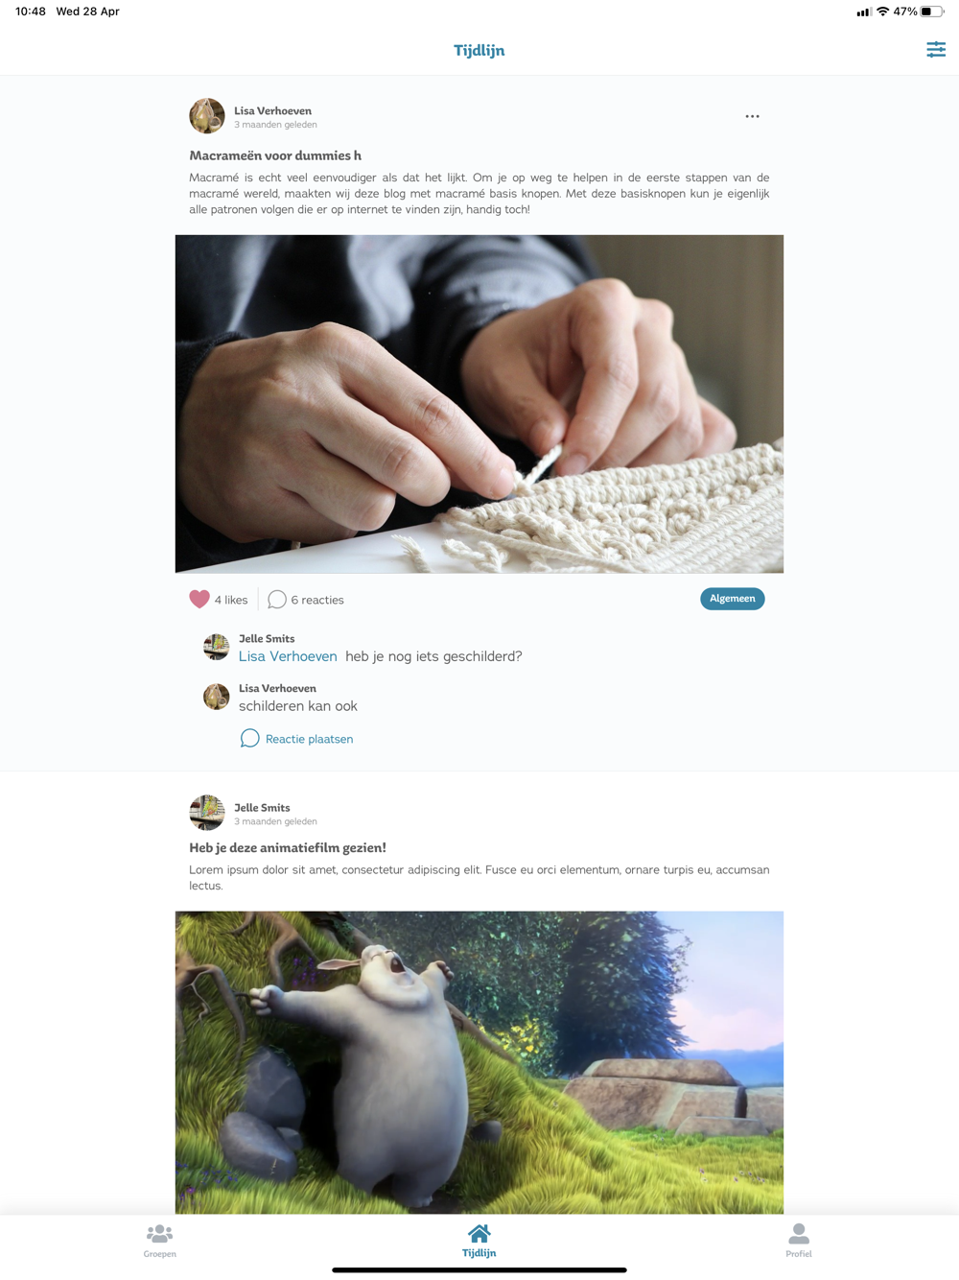Open the Groepen tab
This screenshot has height=1280, width=959.
click(x=159, y=1240)
